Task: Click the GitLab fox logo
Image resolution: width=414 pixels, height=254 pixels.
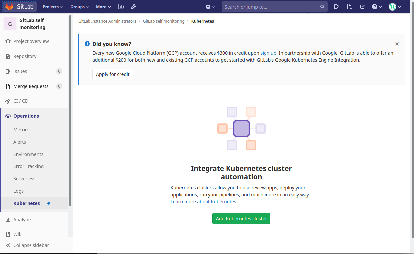Action: [x=9, y=7]
